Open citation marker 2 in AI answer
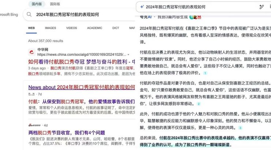 point(199,104)
